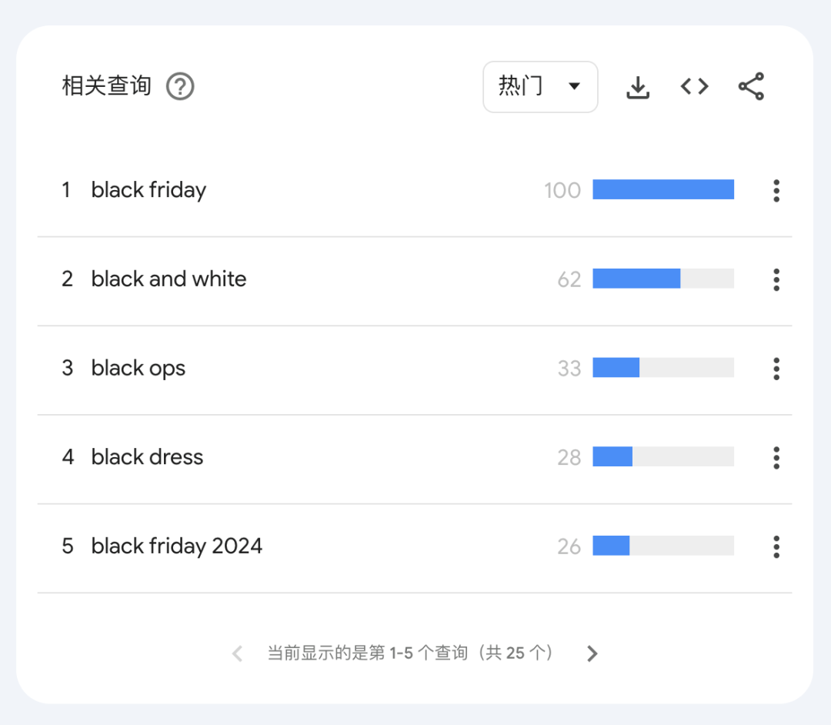Open the 热门 sorting dropdown
Screen dimensions: 831x725
[x=540, y=86]
